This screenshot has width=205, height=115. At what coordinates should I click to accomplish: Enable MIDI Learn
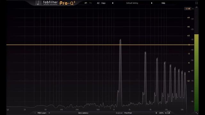tap(42, 113)
